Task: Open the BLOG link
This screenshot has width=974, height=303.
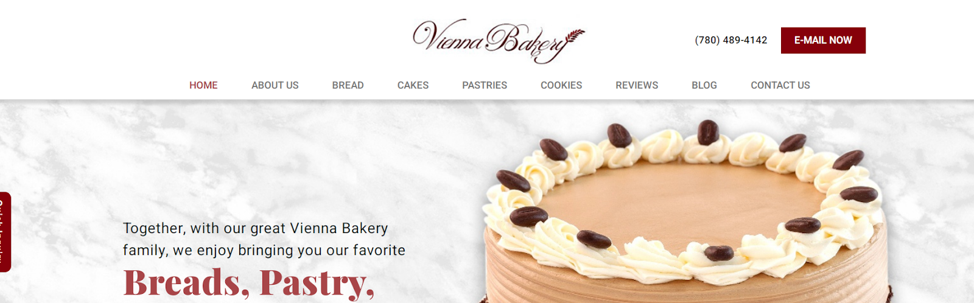Action: [x=704, y=85]
